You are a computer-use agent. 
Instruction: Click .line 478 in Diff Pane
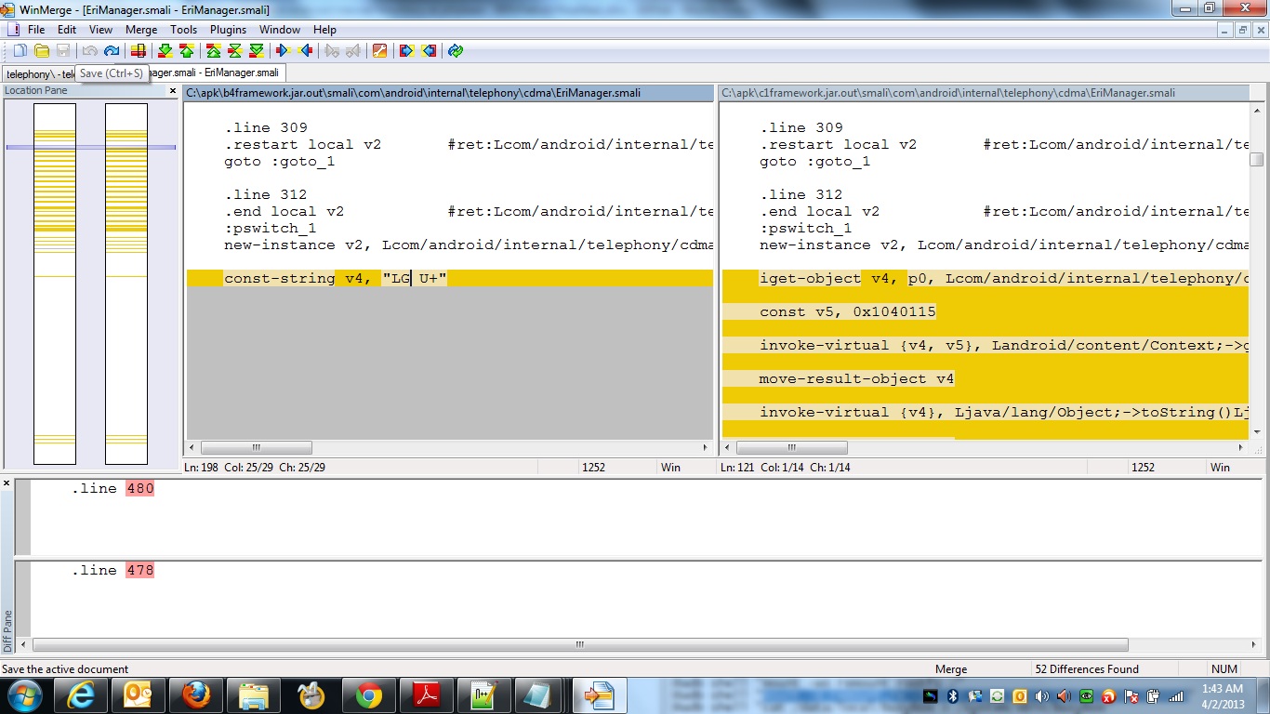[112, 570]
